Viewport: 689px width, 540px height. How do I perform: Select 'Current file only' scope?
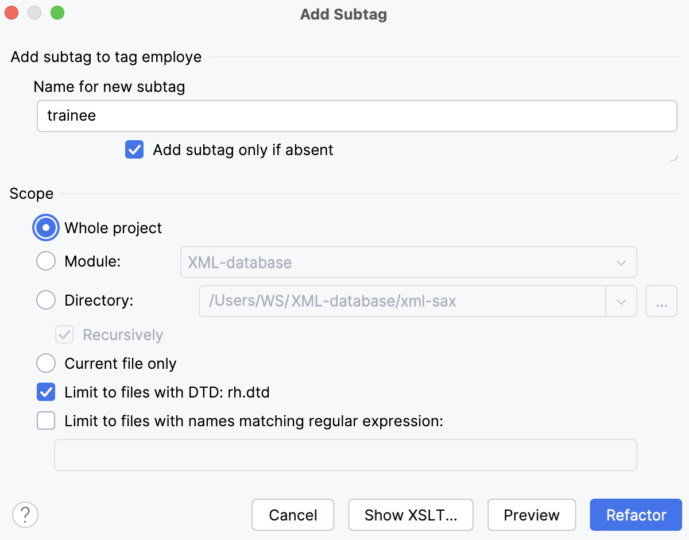(45, 363)
